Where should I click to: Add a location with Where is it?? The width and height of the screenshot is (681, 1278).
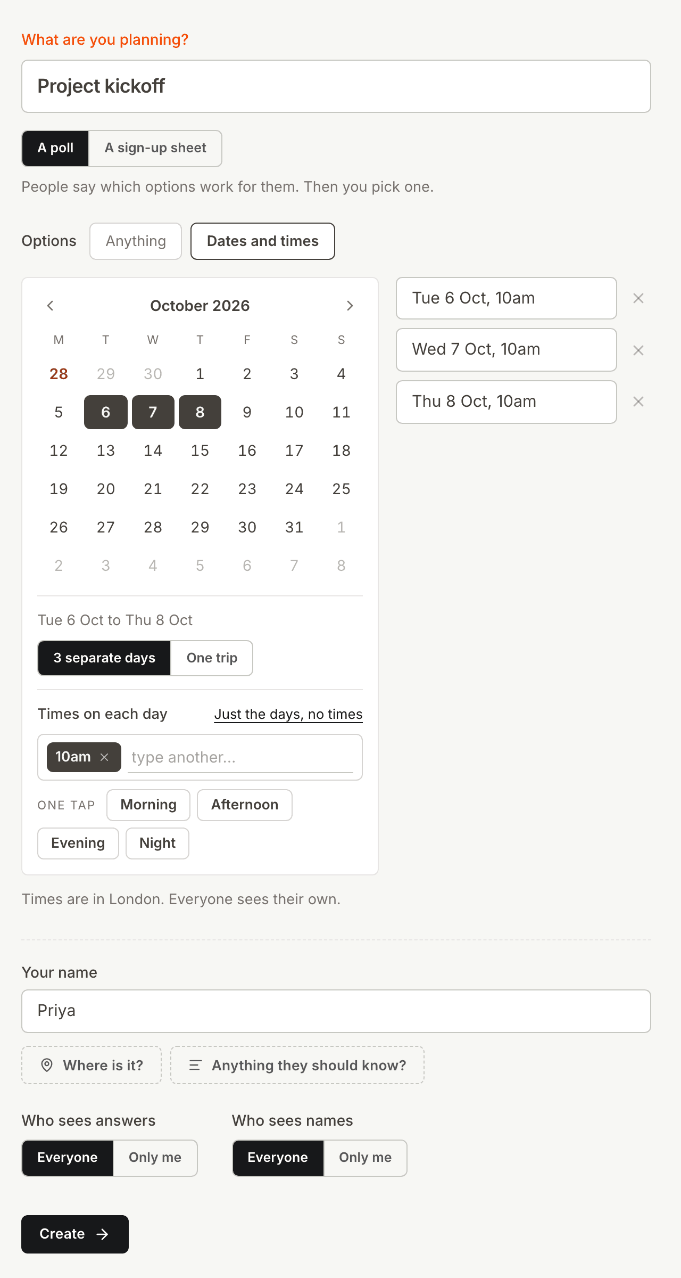click(x=92, y=1065)
